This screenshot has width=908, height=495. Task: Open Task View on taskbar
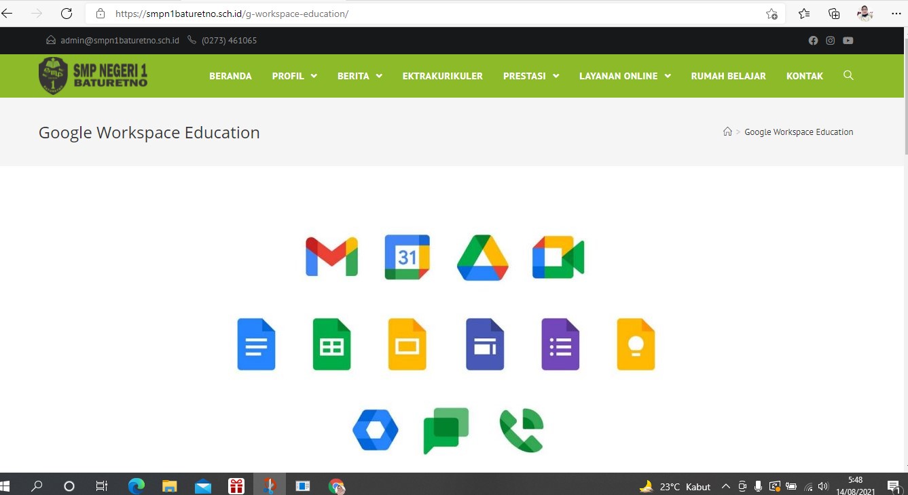101,486
